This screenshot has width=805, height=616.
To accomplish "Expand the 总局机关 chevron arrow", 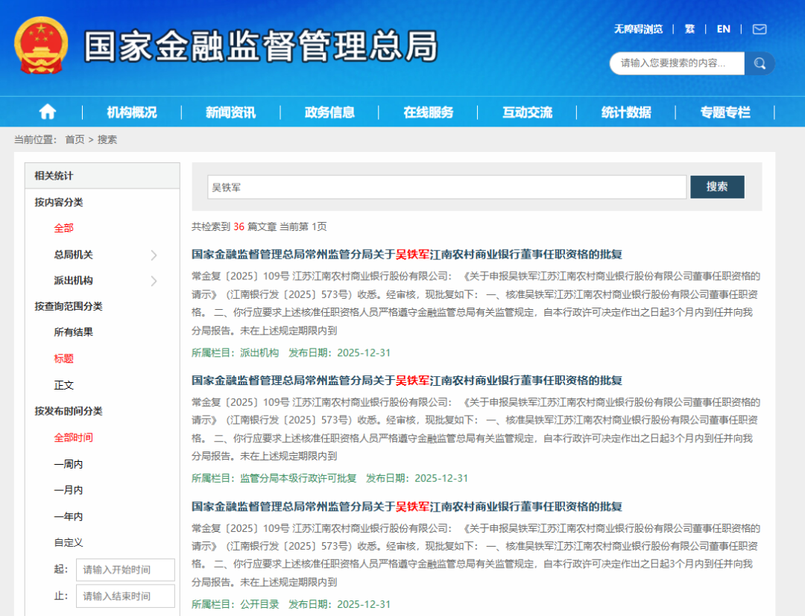I will 154,255.
